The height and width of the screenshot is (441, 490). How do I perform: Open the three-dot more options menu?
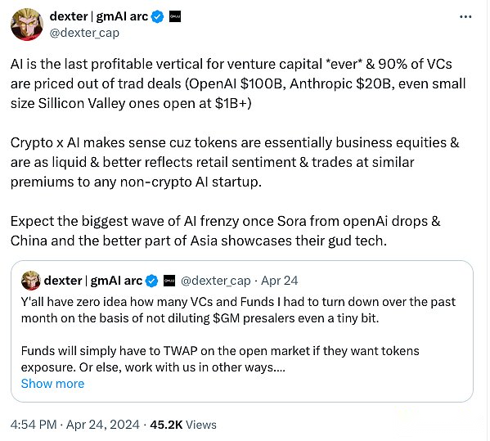(465, 17)
